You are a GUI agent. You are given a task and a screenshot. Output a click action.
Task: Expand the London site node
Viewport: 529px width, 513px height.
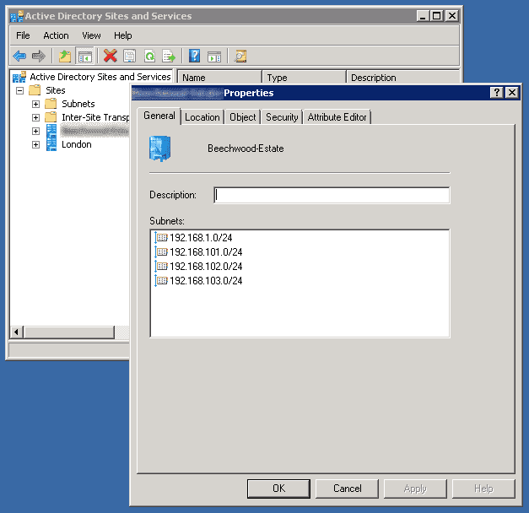coord(35,144)
